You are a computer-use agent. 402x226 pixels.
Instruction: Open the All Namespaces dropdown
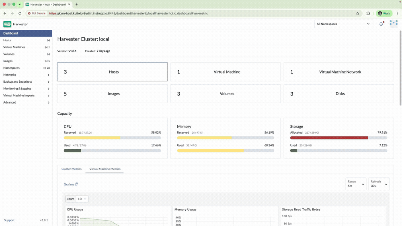343,24
